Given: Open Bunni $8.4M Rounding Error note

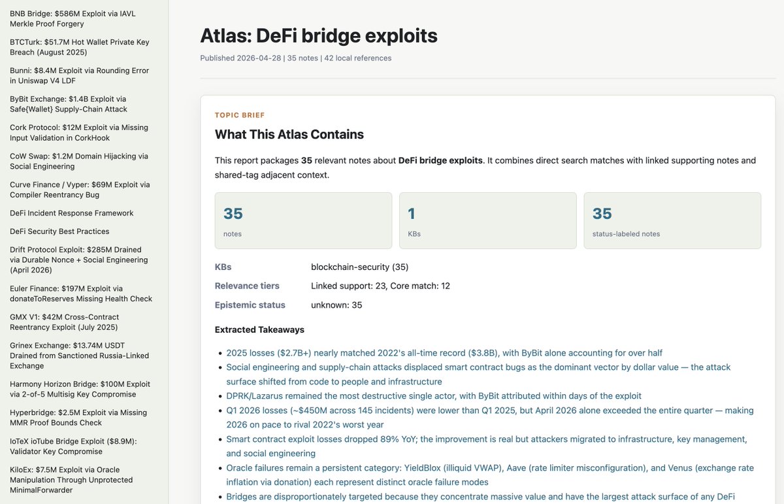Looking at the screenshot, I should (80, 76).
